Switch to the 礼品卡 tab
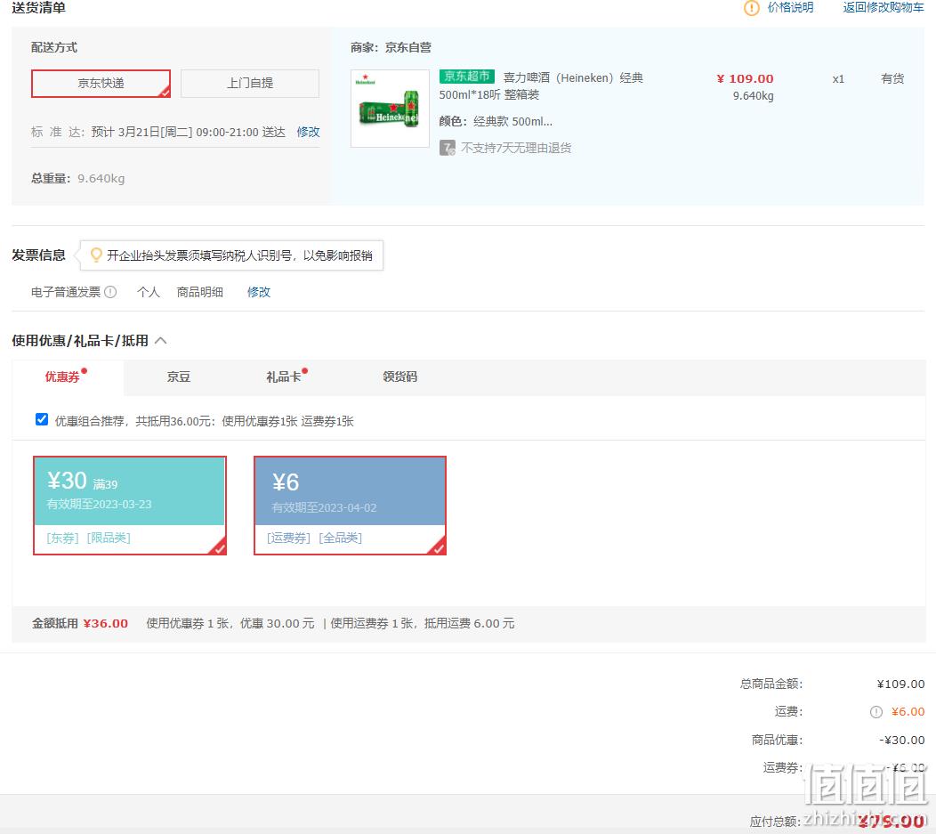The image size is (936, 834). pos(284,377)
